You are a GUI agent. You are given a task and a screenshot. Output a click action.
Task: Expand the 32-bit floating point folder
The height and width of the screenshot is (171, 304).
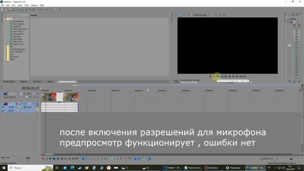click(x=5, y=49)
